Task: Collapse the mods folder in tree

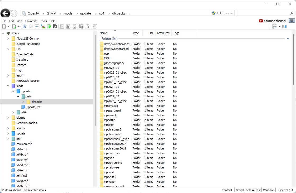Action: click(x=8, y=86)
